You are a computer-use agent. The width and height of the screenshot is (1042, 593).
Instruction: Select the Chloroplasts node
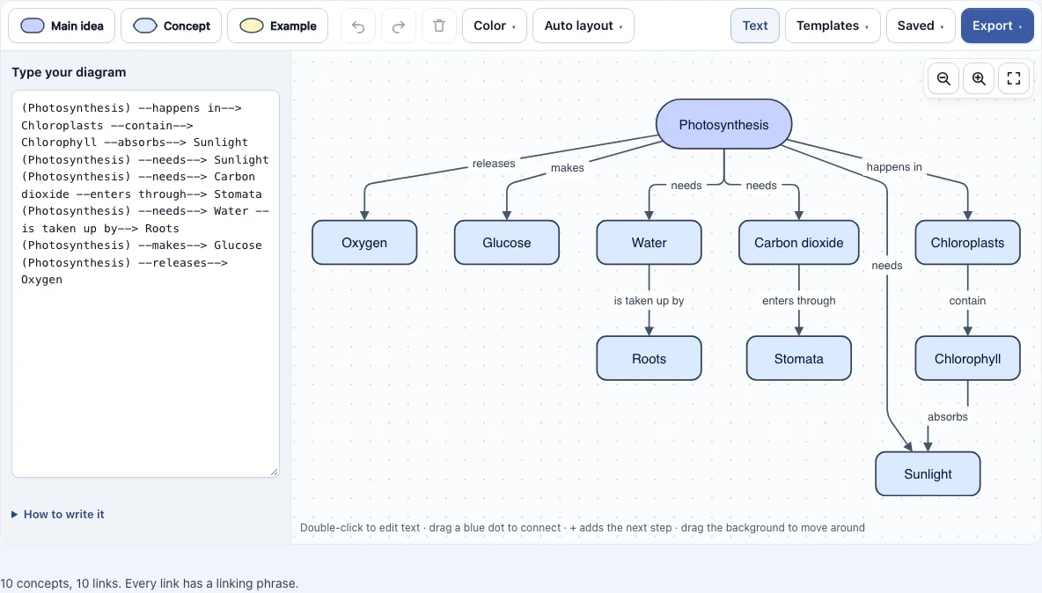pos(967,242)
